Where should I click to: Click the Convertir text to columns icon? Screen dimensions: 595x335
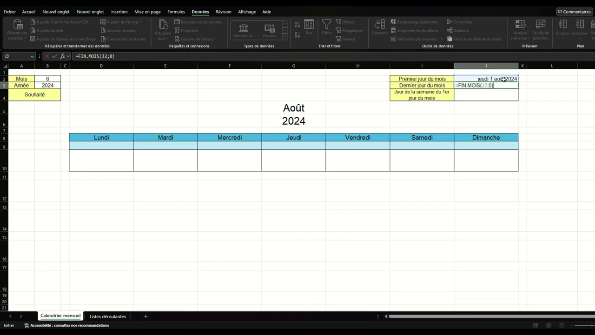[380, 28]
